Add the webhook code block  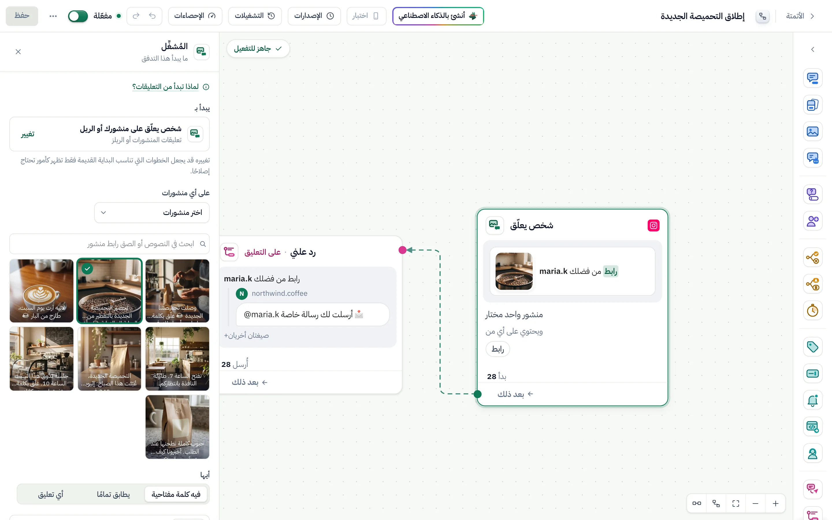click(x=812, y=427)
